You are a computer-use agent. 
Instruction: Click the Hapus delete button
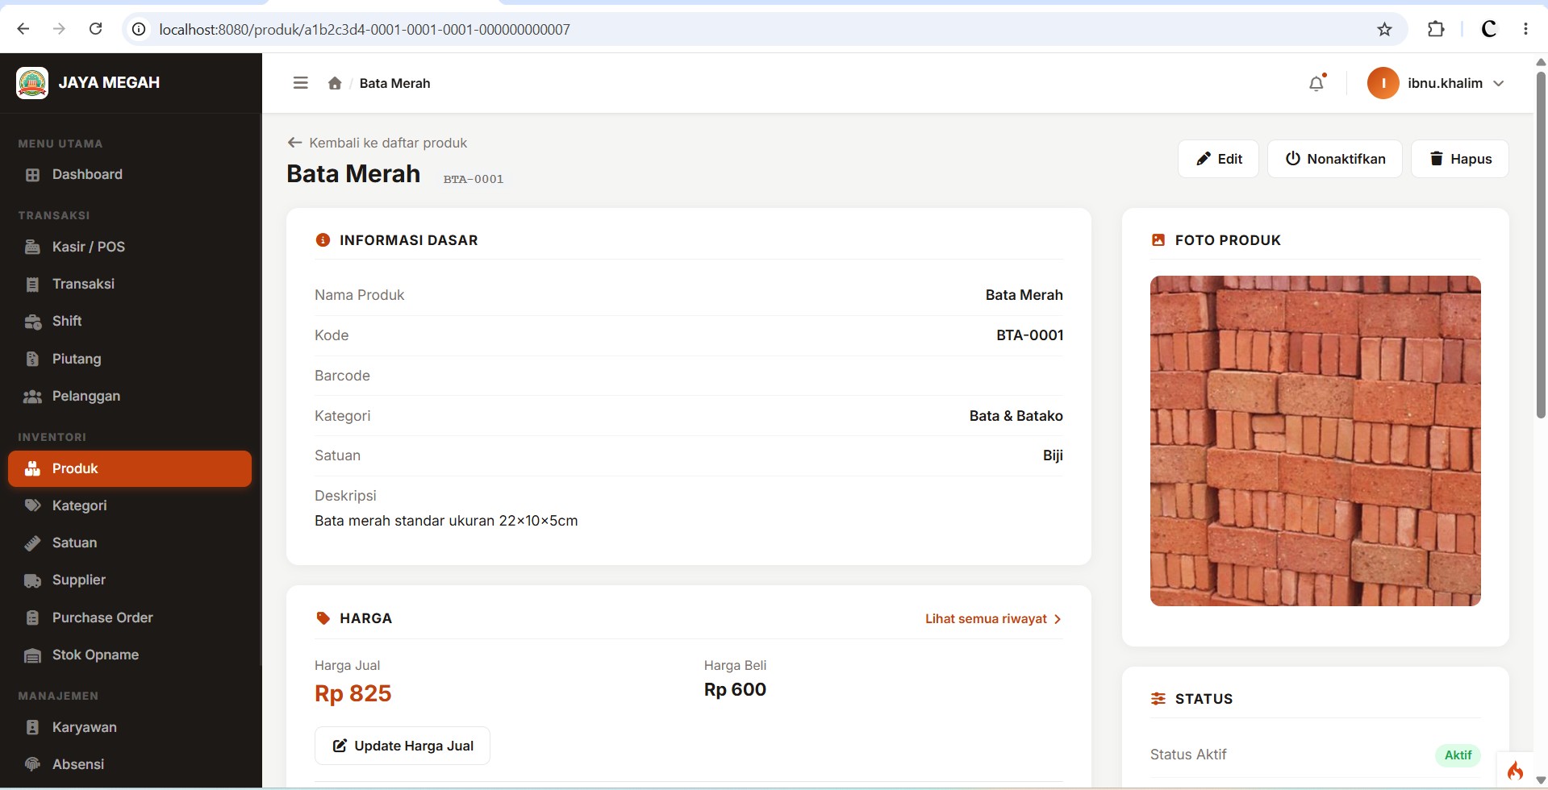[1459, 159]
